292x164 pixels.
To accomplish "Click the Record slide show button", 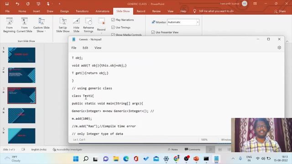I will 101,25.
